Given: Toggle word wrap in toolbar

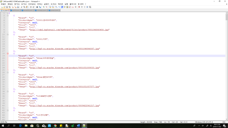Looking at the screenshot, I should (x=56, y=7).
